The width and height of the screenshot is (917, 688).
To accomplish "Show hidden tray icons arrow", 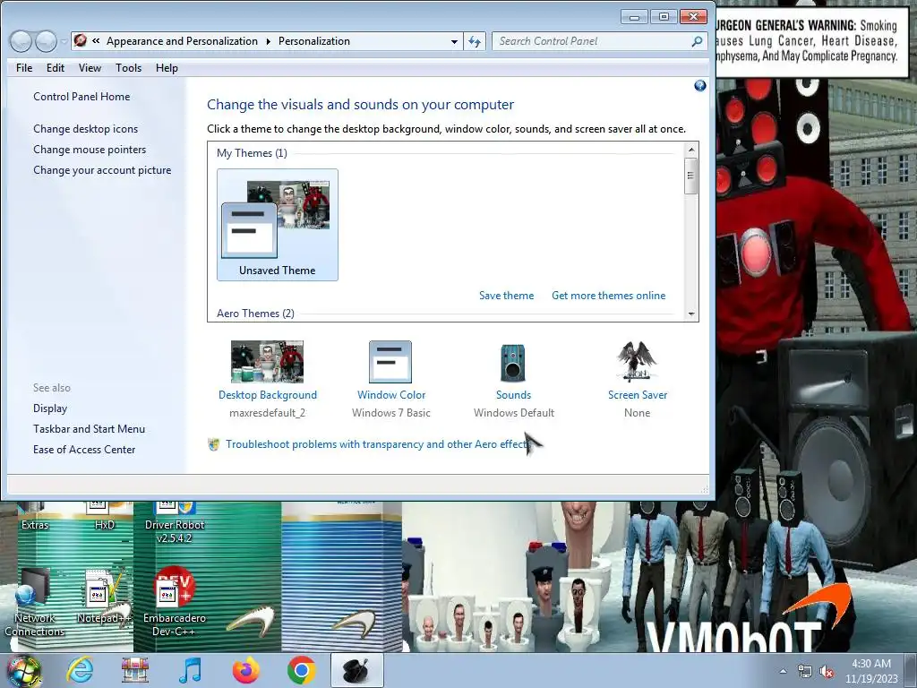I will coord(783,672).
